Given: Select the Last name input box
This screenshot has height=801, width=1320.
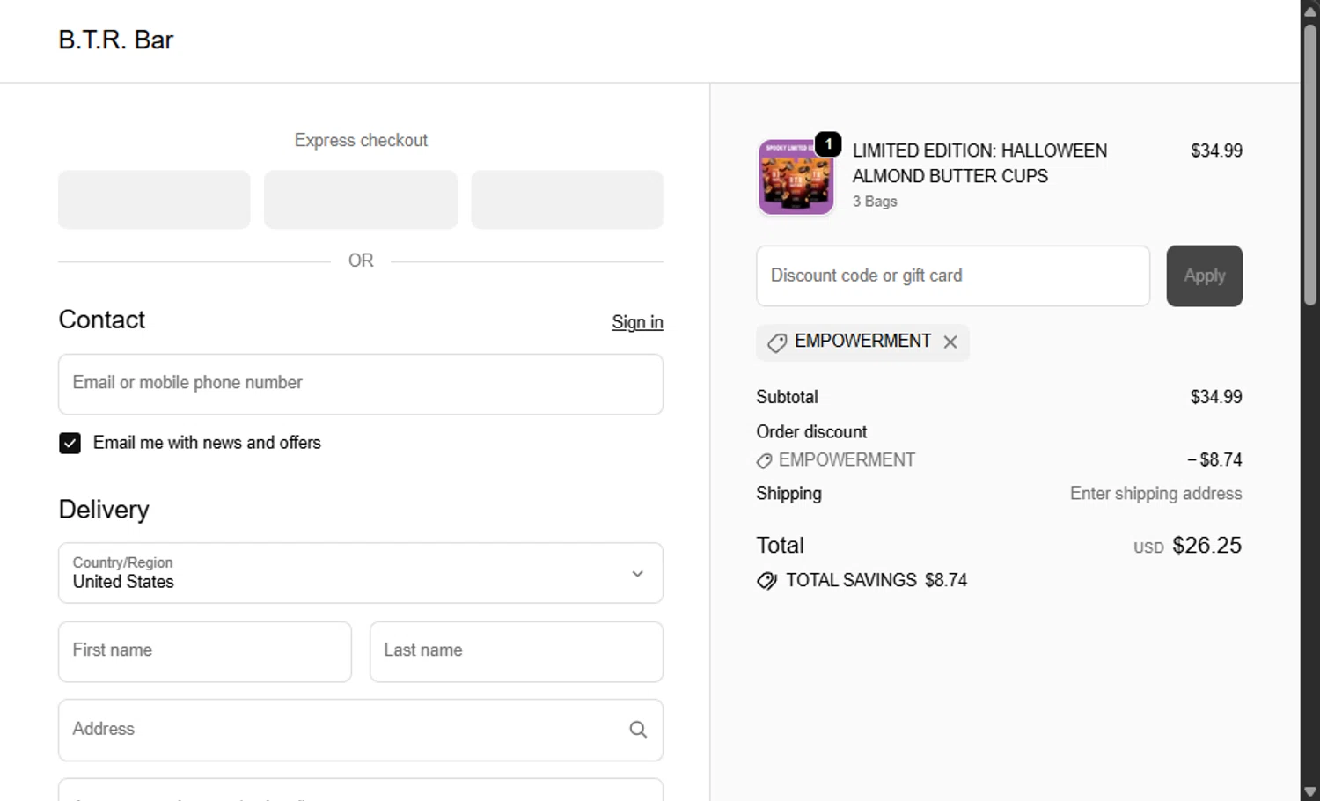Looking at the screenshot, I should (517, 651).
